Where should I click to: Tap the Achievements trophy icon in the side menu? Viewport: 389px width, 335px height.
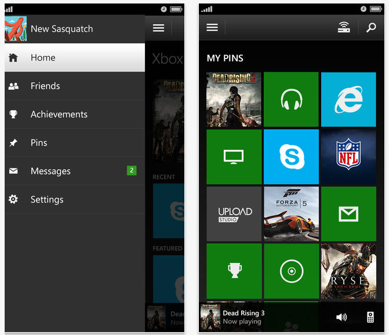pos(13,114)
